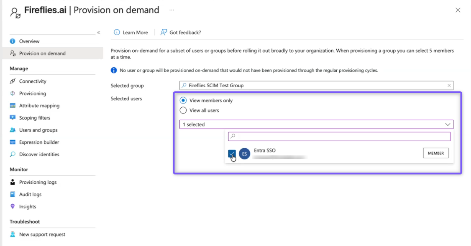
Task: Click the Selected group search field
Action: [x=316, y=86]
